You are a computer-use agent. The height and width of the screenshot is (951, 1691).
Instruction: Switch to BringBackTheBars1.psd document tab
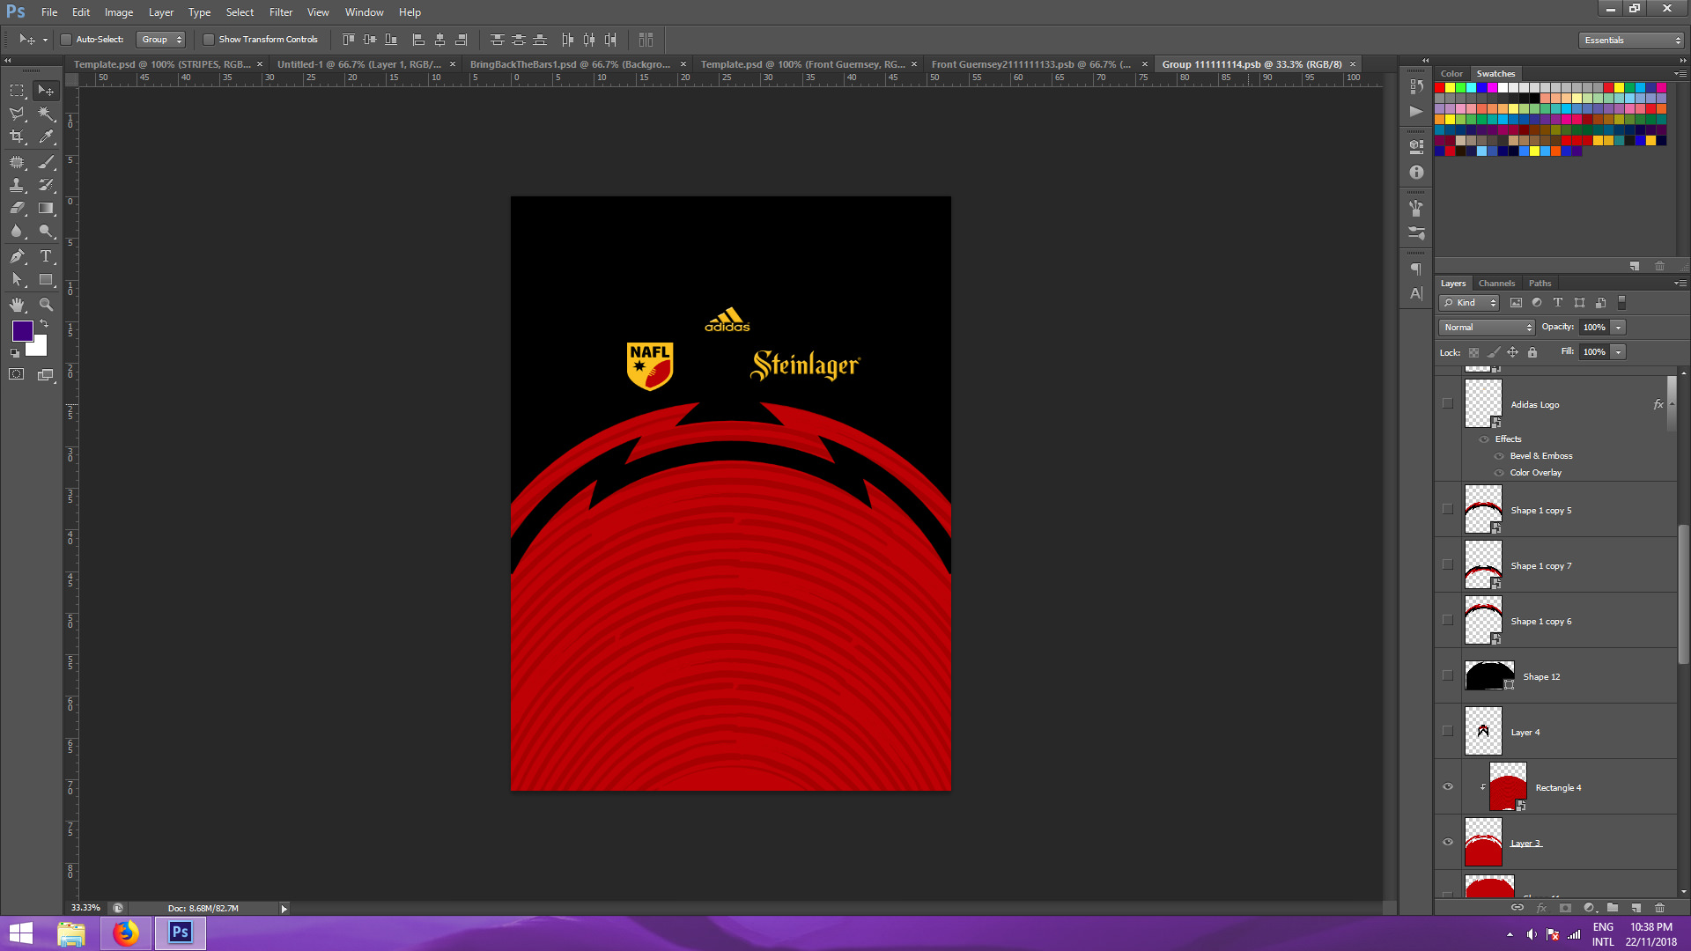coord(570,64)
